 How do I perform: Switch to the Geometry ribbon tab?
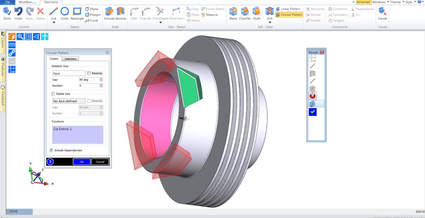click(51, 2)
